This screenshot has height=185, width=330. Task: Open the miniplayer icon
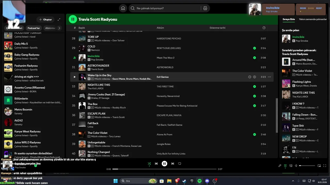click(319, 166)
